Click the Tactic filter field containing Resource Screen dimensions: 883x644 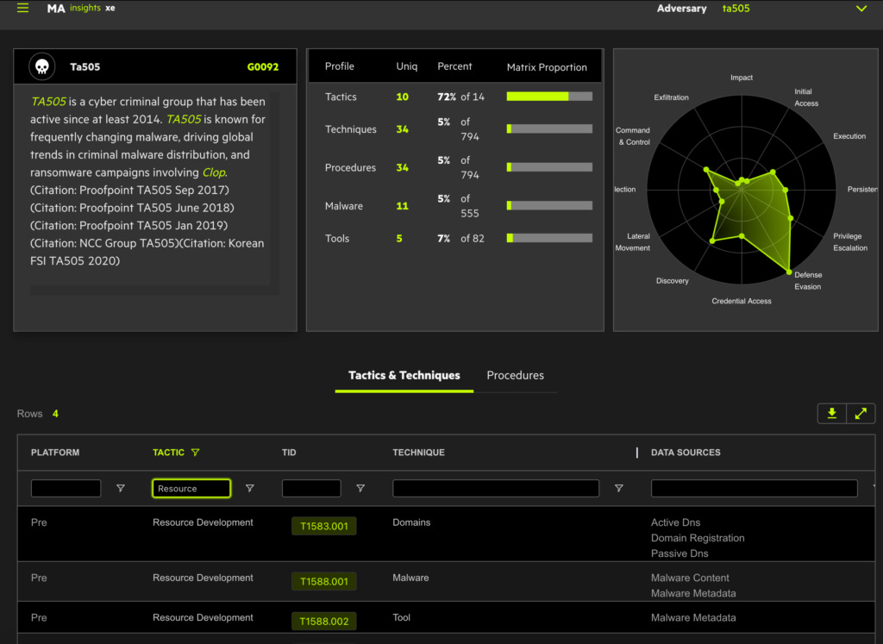click(x=191, y=488)
